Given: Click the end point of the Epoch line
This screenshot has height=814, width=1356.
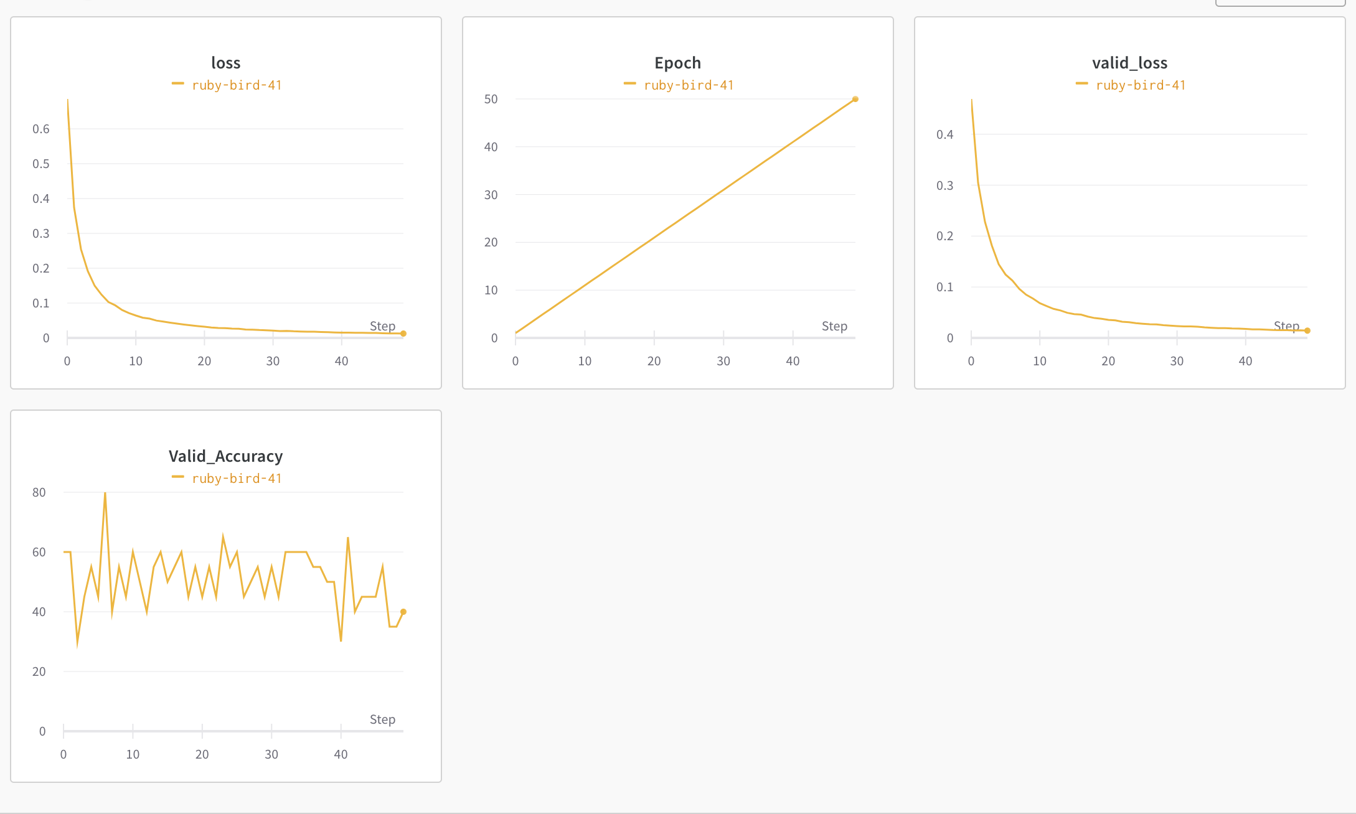Looking at the screenshot, I should 855,99.
